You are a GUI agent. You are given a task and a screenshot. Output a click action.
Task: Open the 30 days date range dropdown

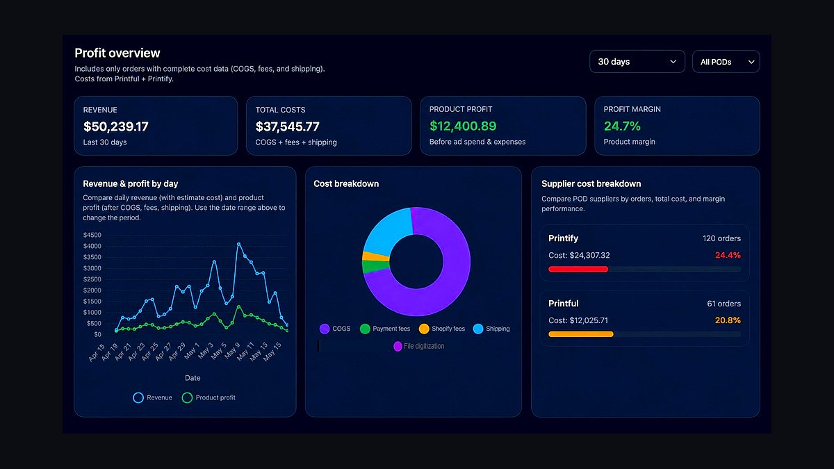tap(637, 62)
